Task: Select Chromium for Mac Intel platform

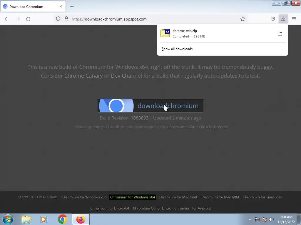Action: (x=178, y=197)
